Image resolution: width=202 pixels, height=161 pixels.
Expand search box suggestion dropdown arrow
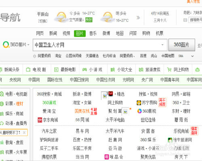pos(162,45)
